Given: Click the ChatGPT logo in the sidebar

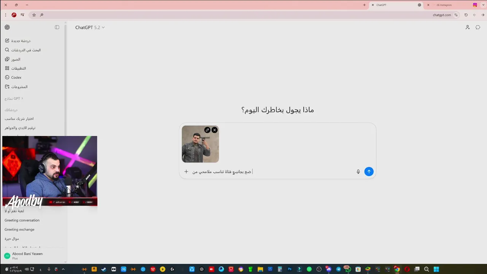Looking at the screenshot, I should tap(7, 27).
